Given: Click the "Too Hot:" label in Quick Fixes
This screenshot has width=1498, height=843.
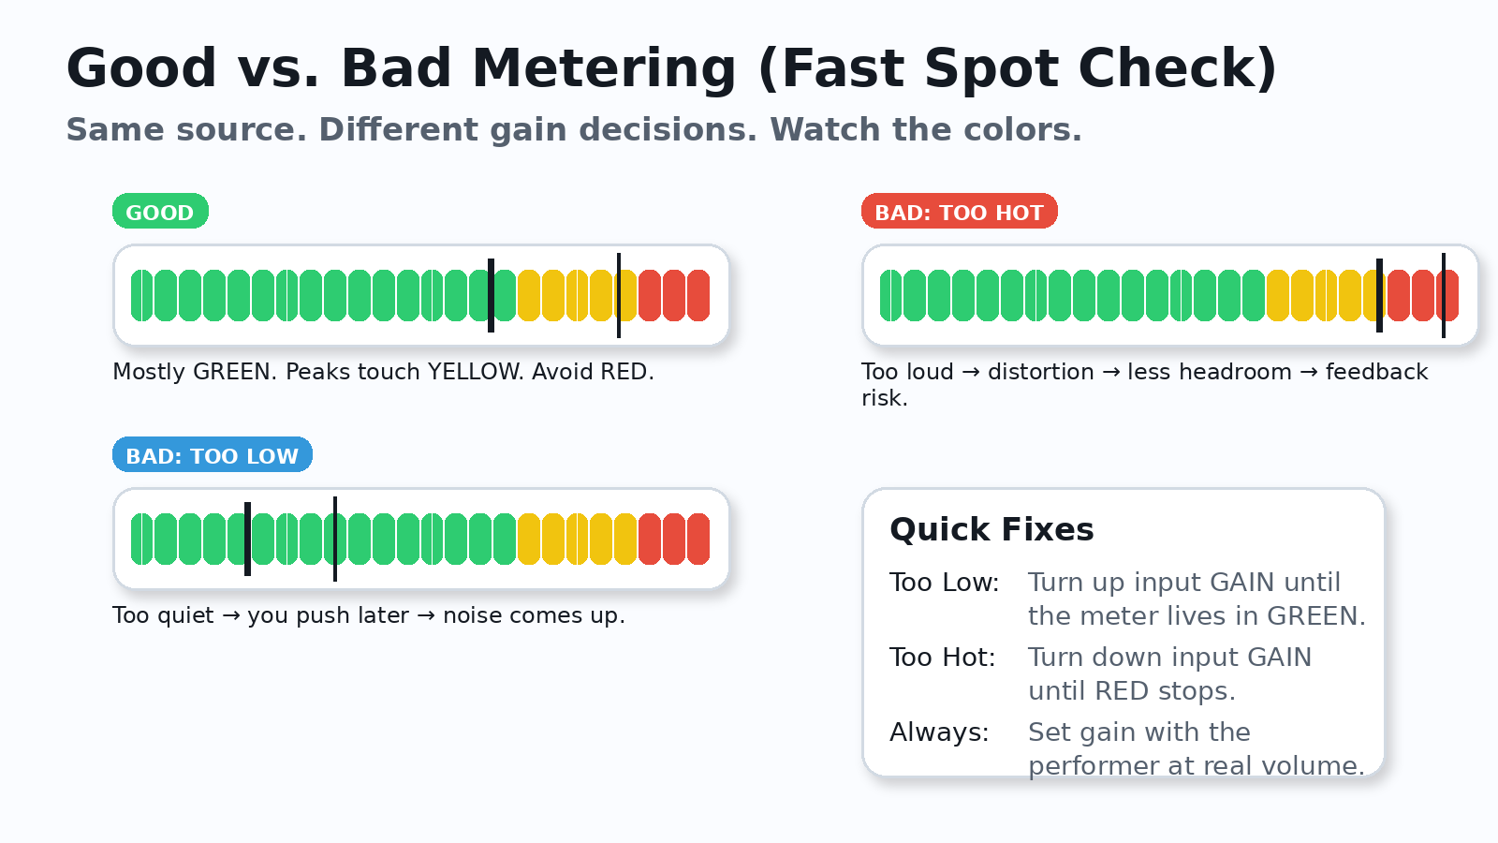Looking at the screenshot, I should click(x=942, y=658).
